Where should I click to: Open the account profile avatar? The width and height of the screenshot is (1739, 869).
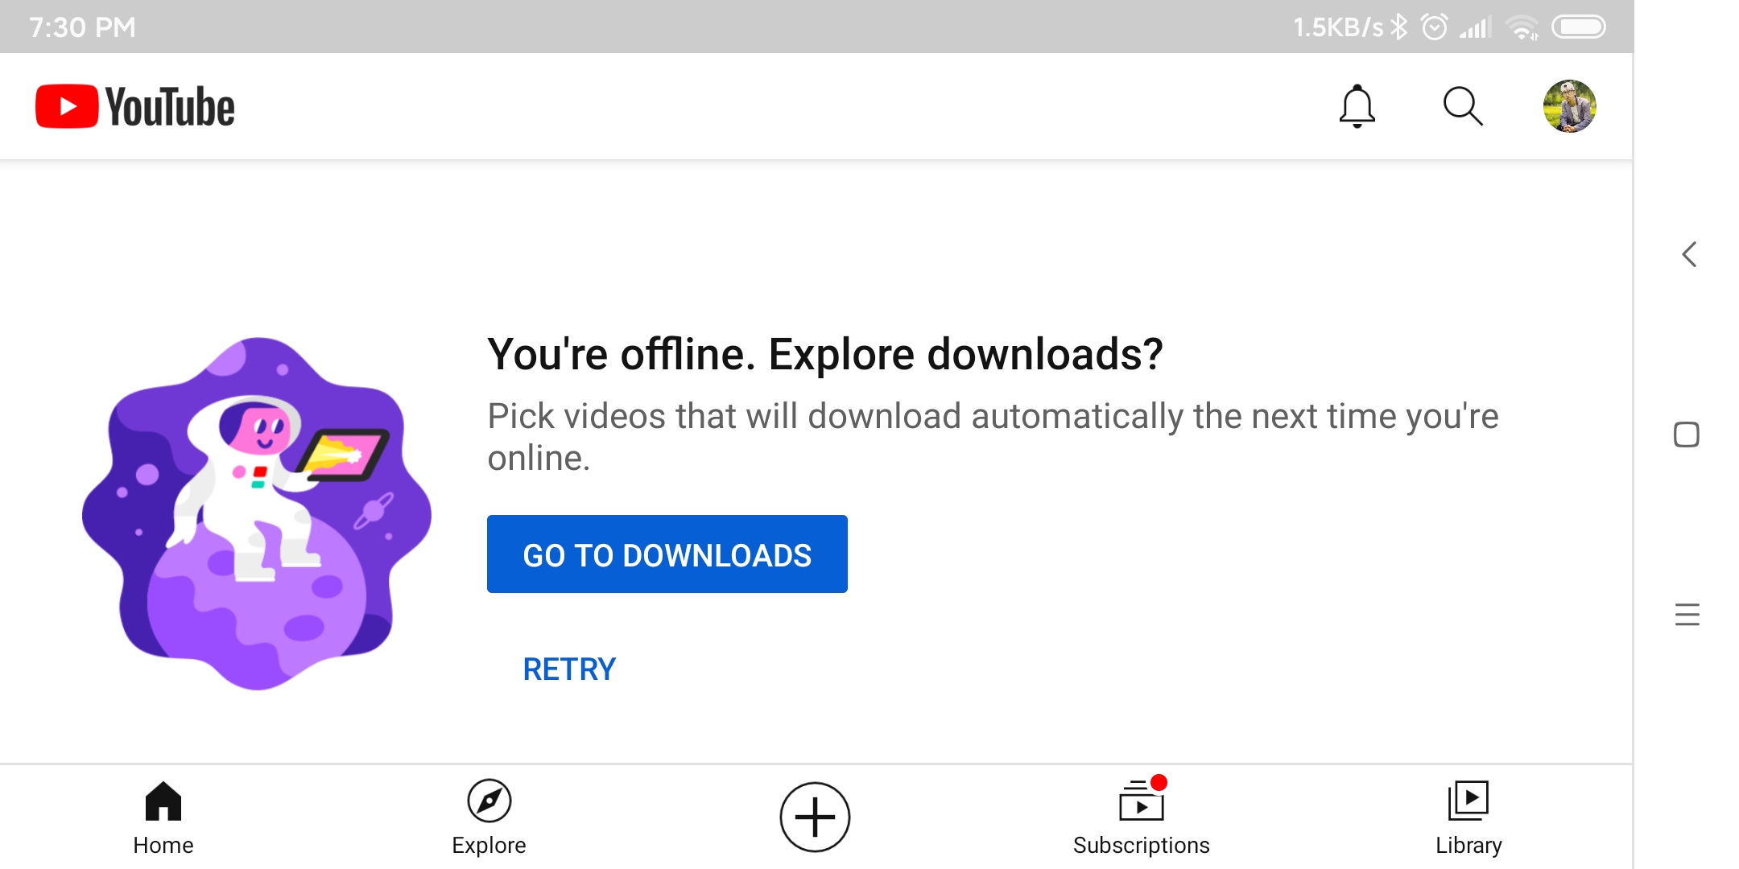1569,106
